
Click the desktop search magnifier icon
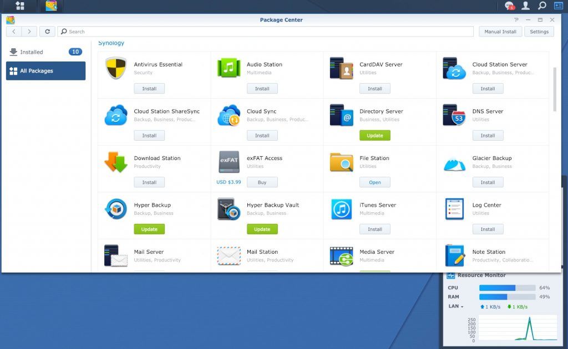[542, 6]
